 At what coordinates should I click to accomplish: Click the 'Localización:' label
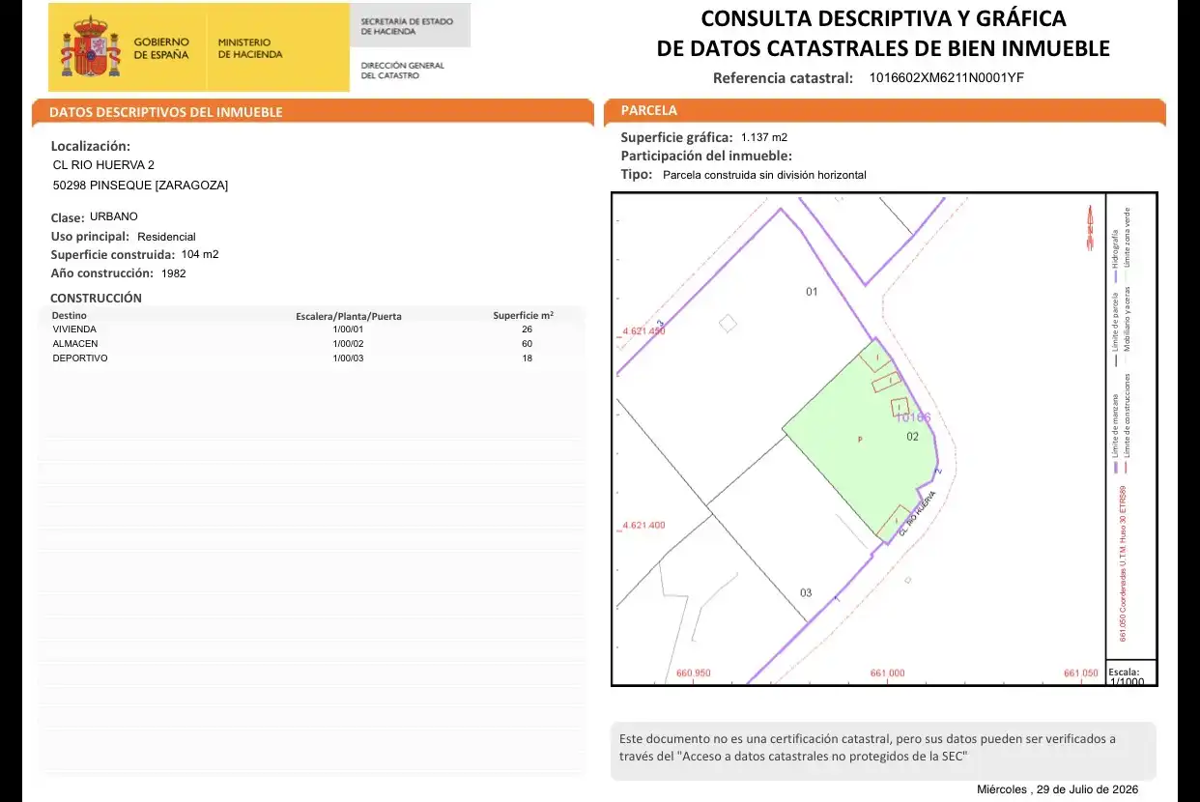[x=90, y=146]
